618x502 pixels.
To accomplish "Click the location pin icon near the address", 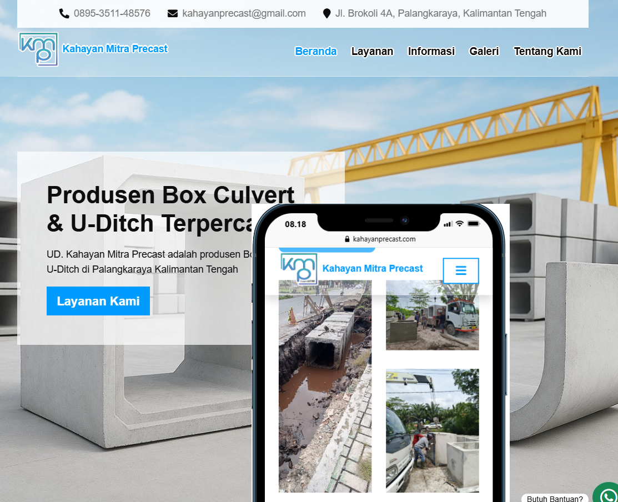I will tap(326, 13).
